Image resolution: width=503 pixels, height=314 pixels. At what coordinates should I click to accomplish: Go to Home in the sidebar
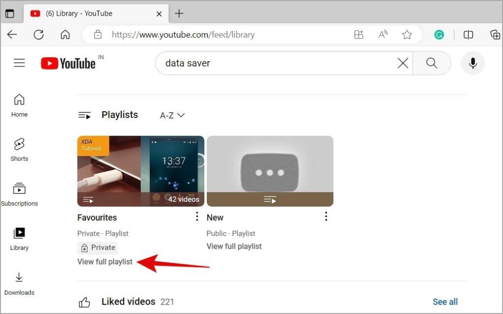(19, 105)
